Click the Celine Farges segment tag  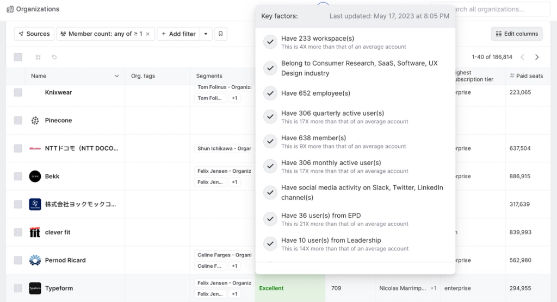click(224, 255)
